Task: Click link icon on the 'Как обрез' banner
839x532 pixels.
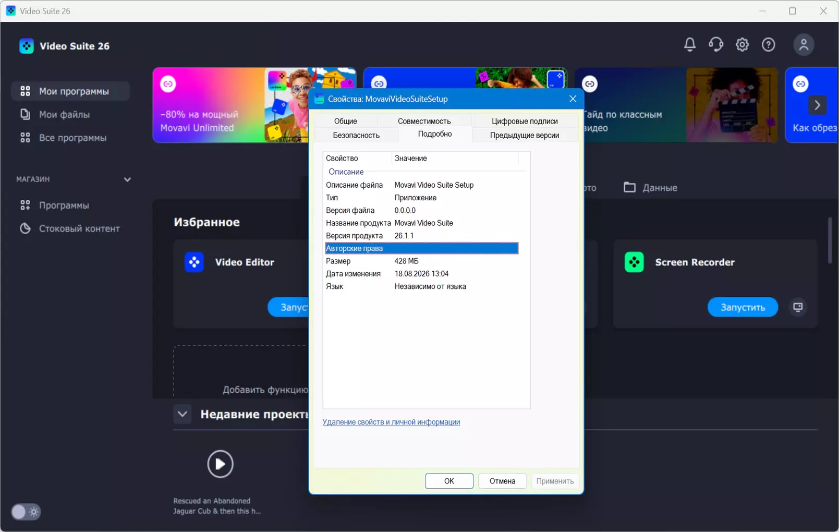Action: (800, 83)
